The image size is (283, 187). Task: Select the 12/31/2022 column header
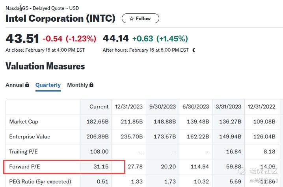coord(262,107)
